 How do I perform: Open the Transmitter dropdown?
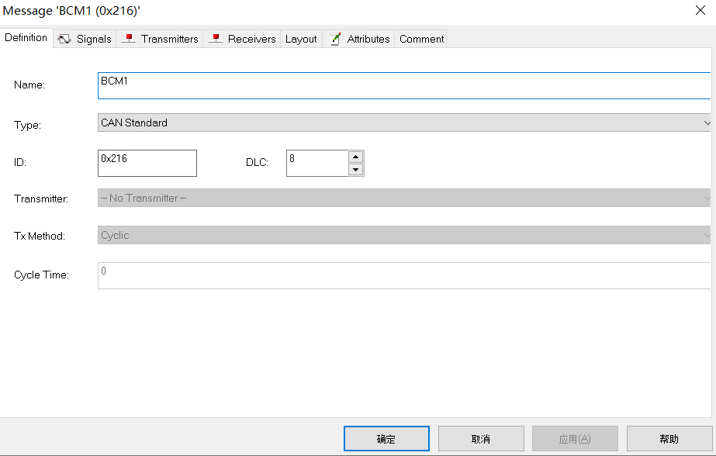pos(706,198)
